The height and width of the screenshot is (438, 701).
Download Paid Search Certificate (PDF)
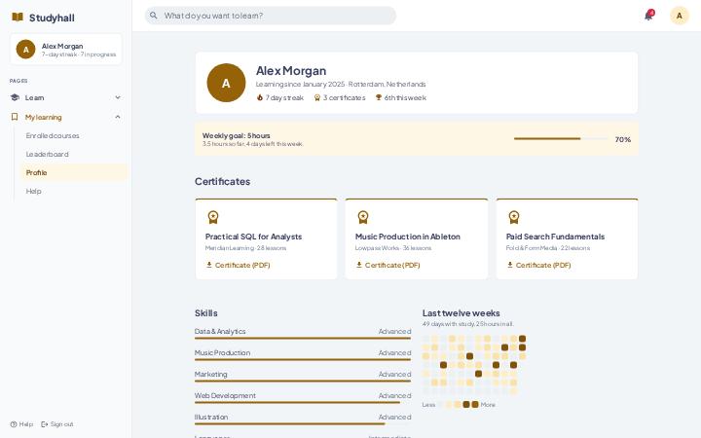tap(538, 265)
